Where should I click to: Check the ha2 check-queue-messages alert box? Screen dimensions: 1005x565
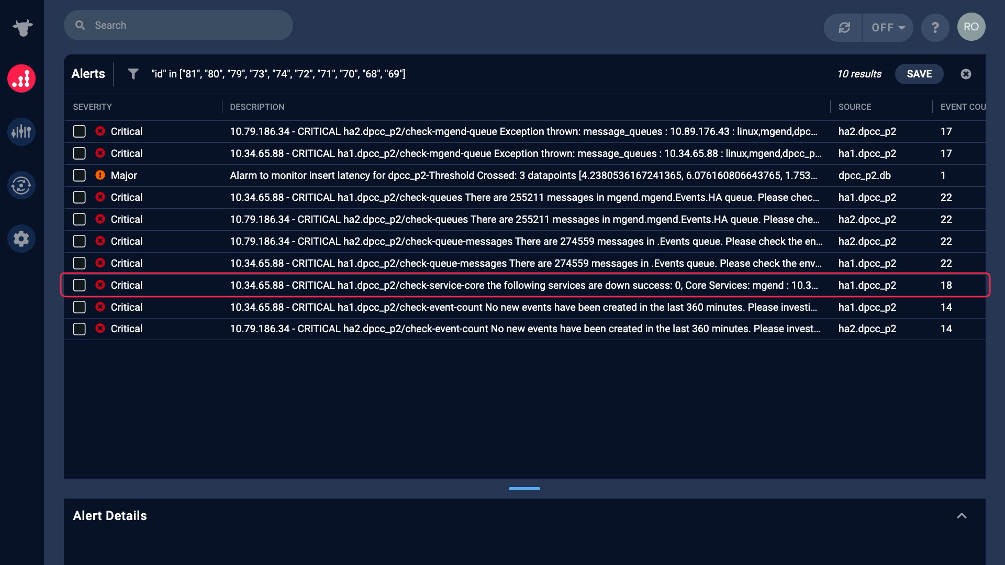79,241
